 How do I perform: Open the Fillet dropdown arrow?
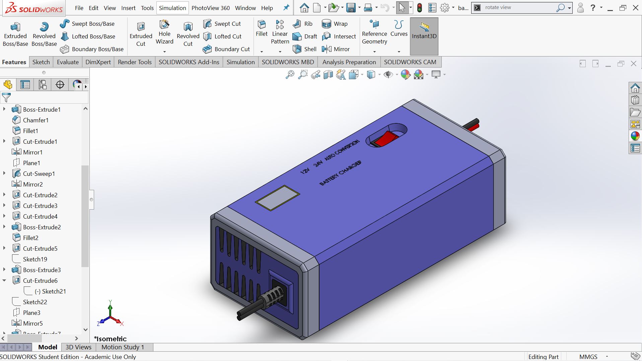pyautogui.click(x=262, y=52)
